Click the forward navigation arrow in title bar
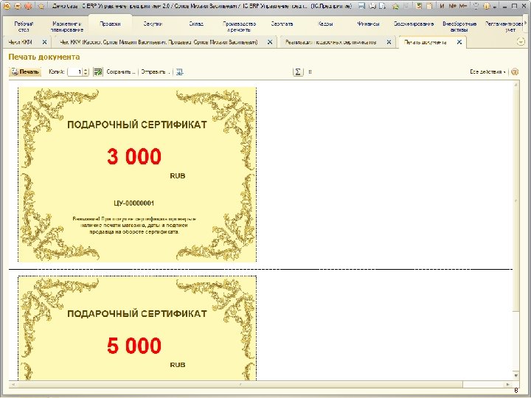This screenshot has height=398, width=531. click(29, 6)
